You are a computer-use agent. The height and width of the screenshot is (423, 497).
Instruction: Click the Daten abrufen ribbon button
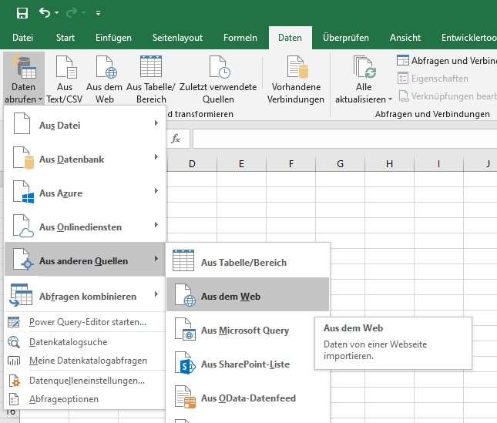(24, 79)
